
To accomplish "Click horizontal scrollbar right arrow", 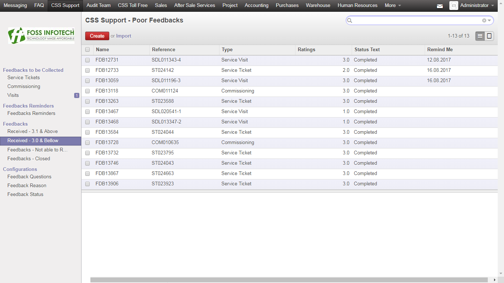I will click(x=494, y=280).
